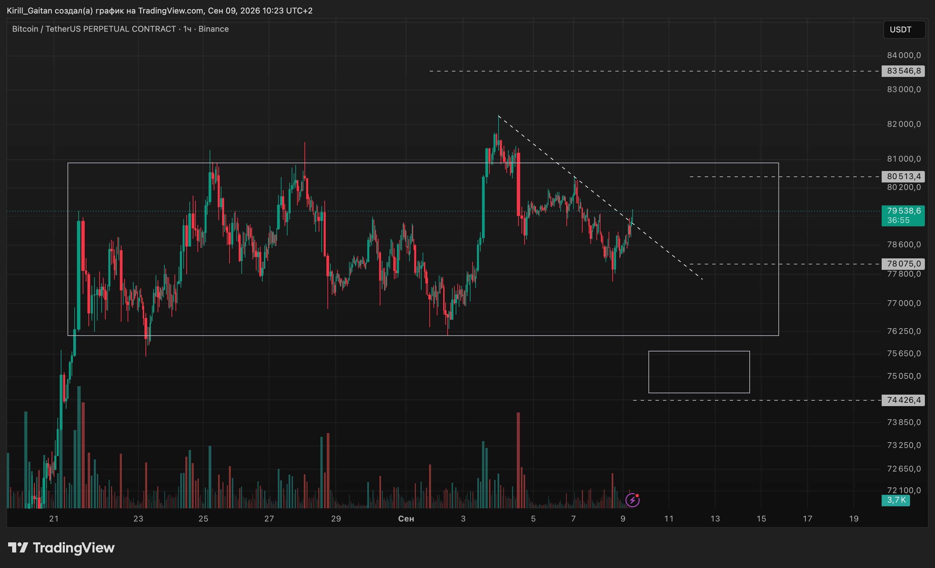Image resolution: width=935 pixels, height=568 pixels.
Task: Click the TradingView.com text in the header
Action: [x=170, y=10]
